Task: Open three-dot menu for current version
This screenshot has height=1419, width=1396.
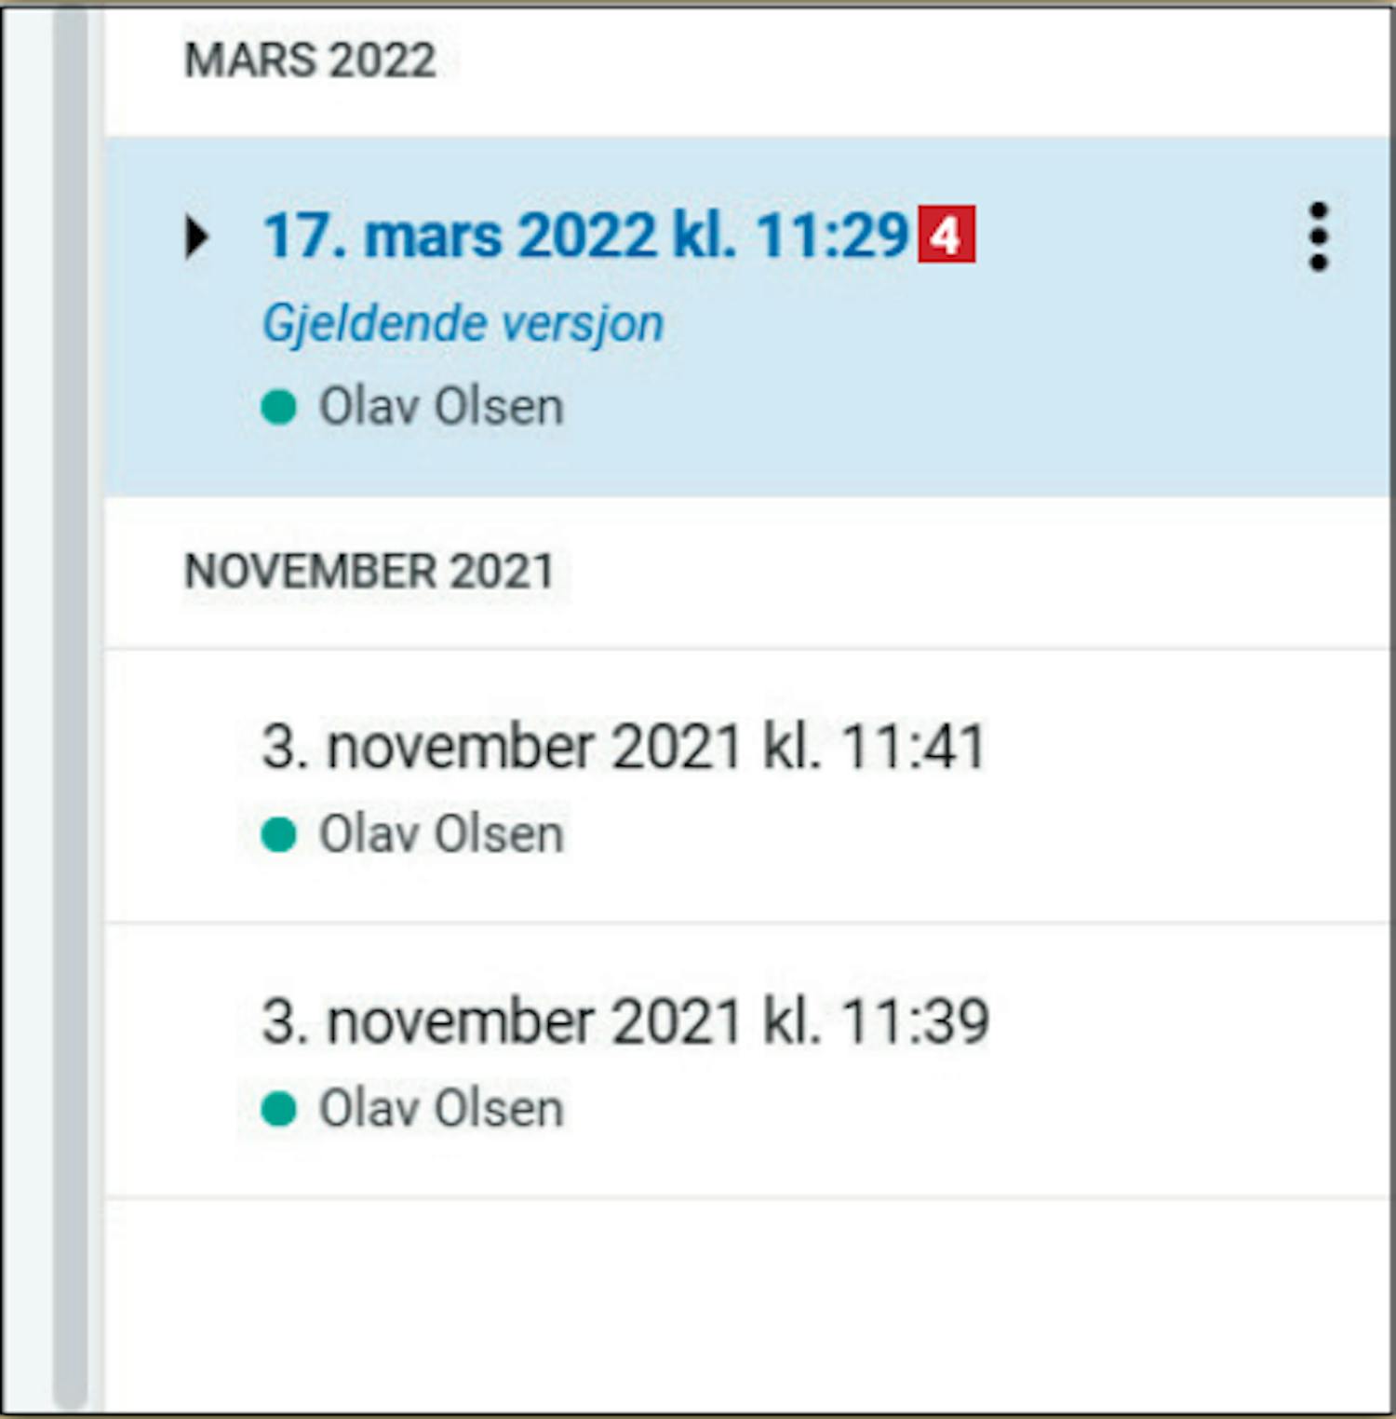Action: coord(1318,236)
